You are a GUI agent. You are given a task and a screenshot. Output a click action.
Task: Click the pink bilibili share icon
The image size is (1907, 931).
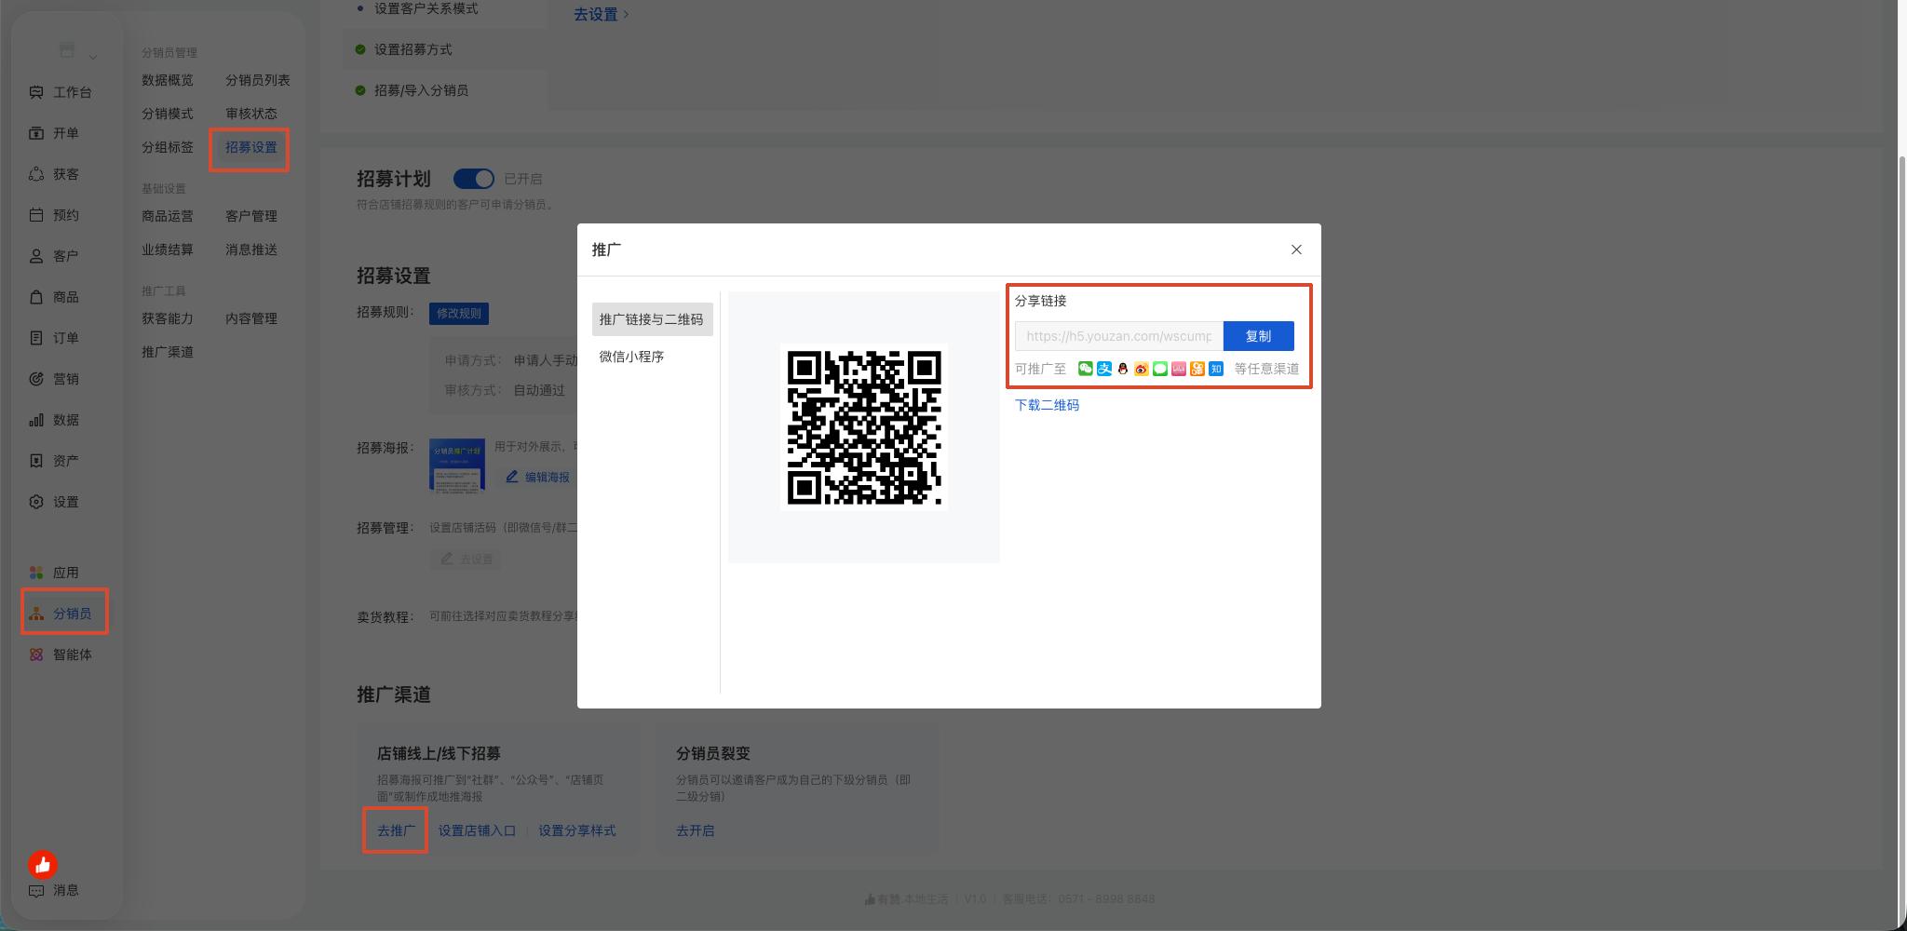(1179, 369)
